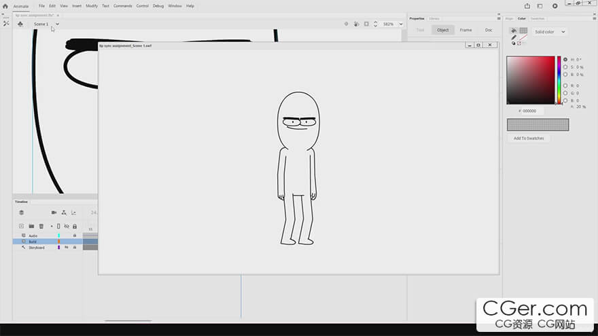This screenshot has width=598, height=336.
Task: Select the stroke color pencil icon
Action: [x=514, y=37]
